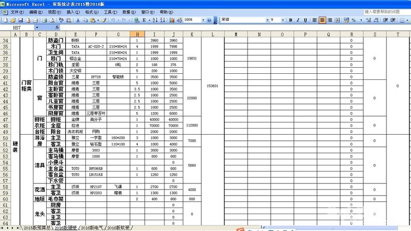Click the formula bar input area
Screen dimensions: 411x231
tap(235, 28)
